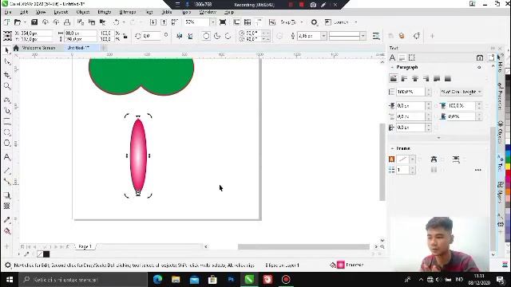Pick yellow from the color palette
This screenshot has height=287, width=511.
coord(508,166)
